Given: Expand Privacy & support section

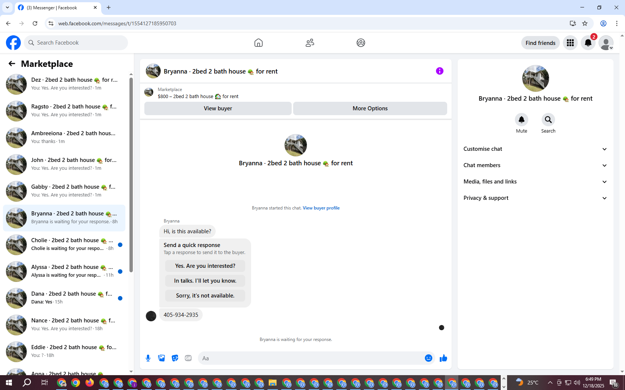Looking at the screenshot, I should point(535,198).
